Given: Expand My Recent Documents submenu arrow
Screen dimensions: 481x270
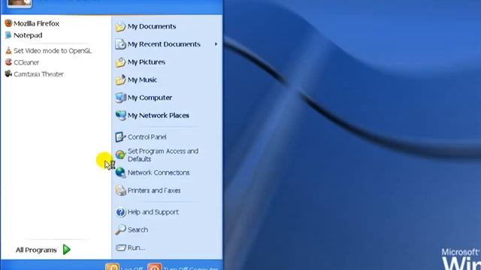Looking at the screenshot, I should (216, 44).
